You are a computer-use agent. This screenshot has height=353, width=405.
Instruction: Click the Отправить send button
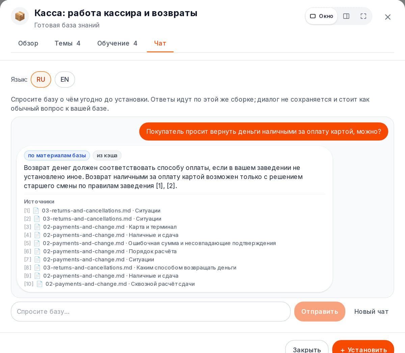click(320, 311)
